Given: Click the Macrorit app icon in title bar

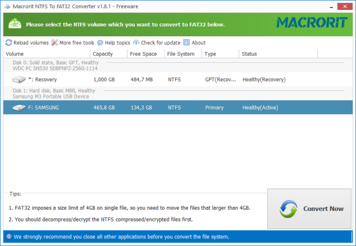Looking at the screenshot, I should pyautogui.click(x=7, y=6).
